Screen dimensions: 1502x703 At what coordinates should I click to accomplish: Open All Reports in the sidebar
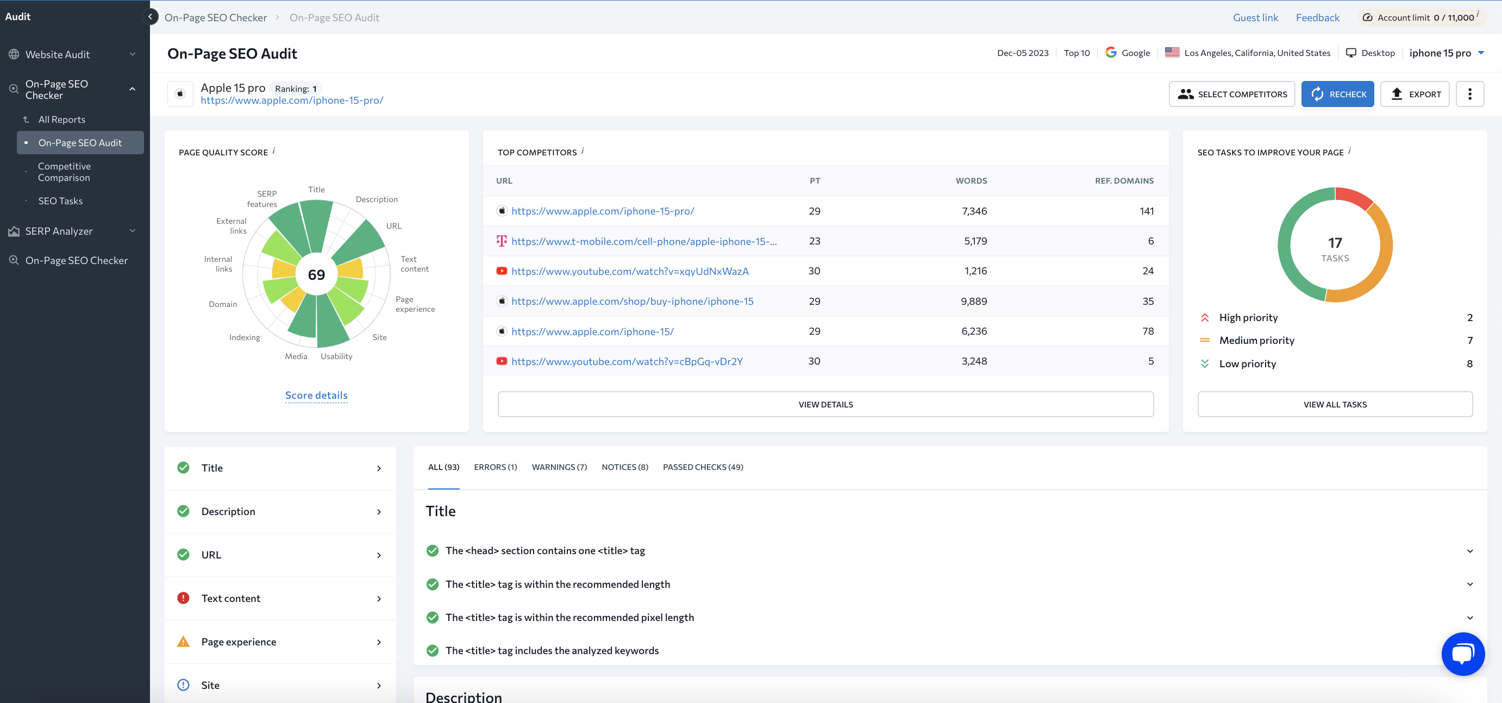[x=62, y=120]
